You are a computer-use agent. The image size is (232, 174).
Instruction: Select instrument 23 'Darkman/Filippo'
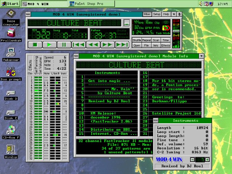[171, 101]
